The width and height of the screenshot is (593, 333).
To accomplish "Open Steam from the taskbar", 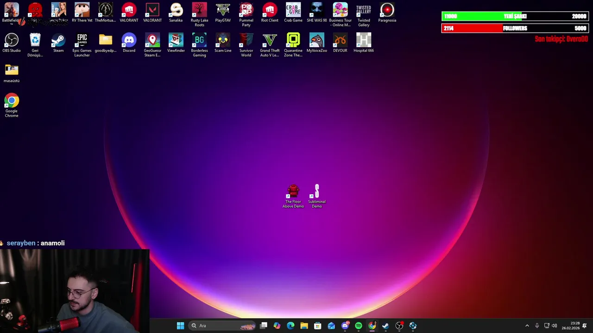I will pos(385,326).
